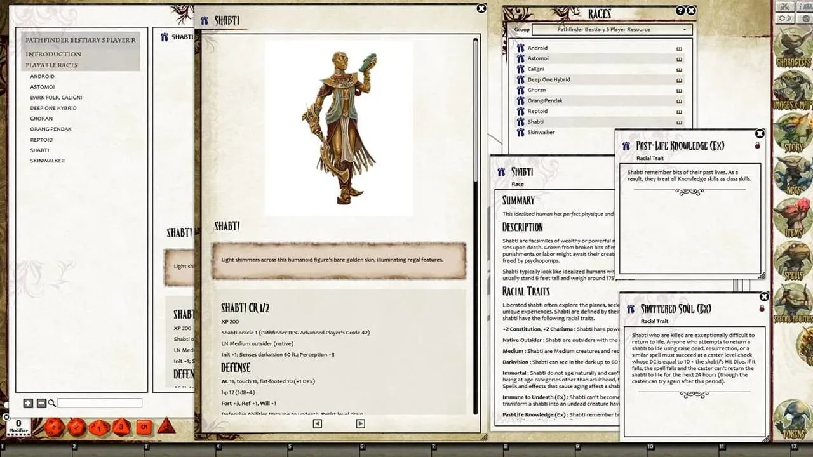Close the Shattered Soul window
The image size is (813, 457).
(764, 296)
